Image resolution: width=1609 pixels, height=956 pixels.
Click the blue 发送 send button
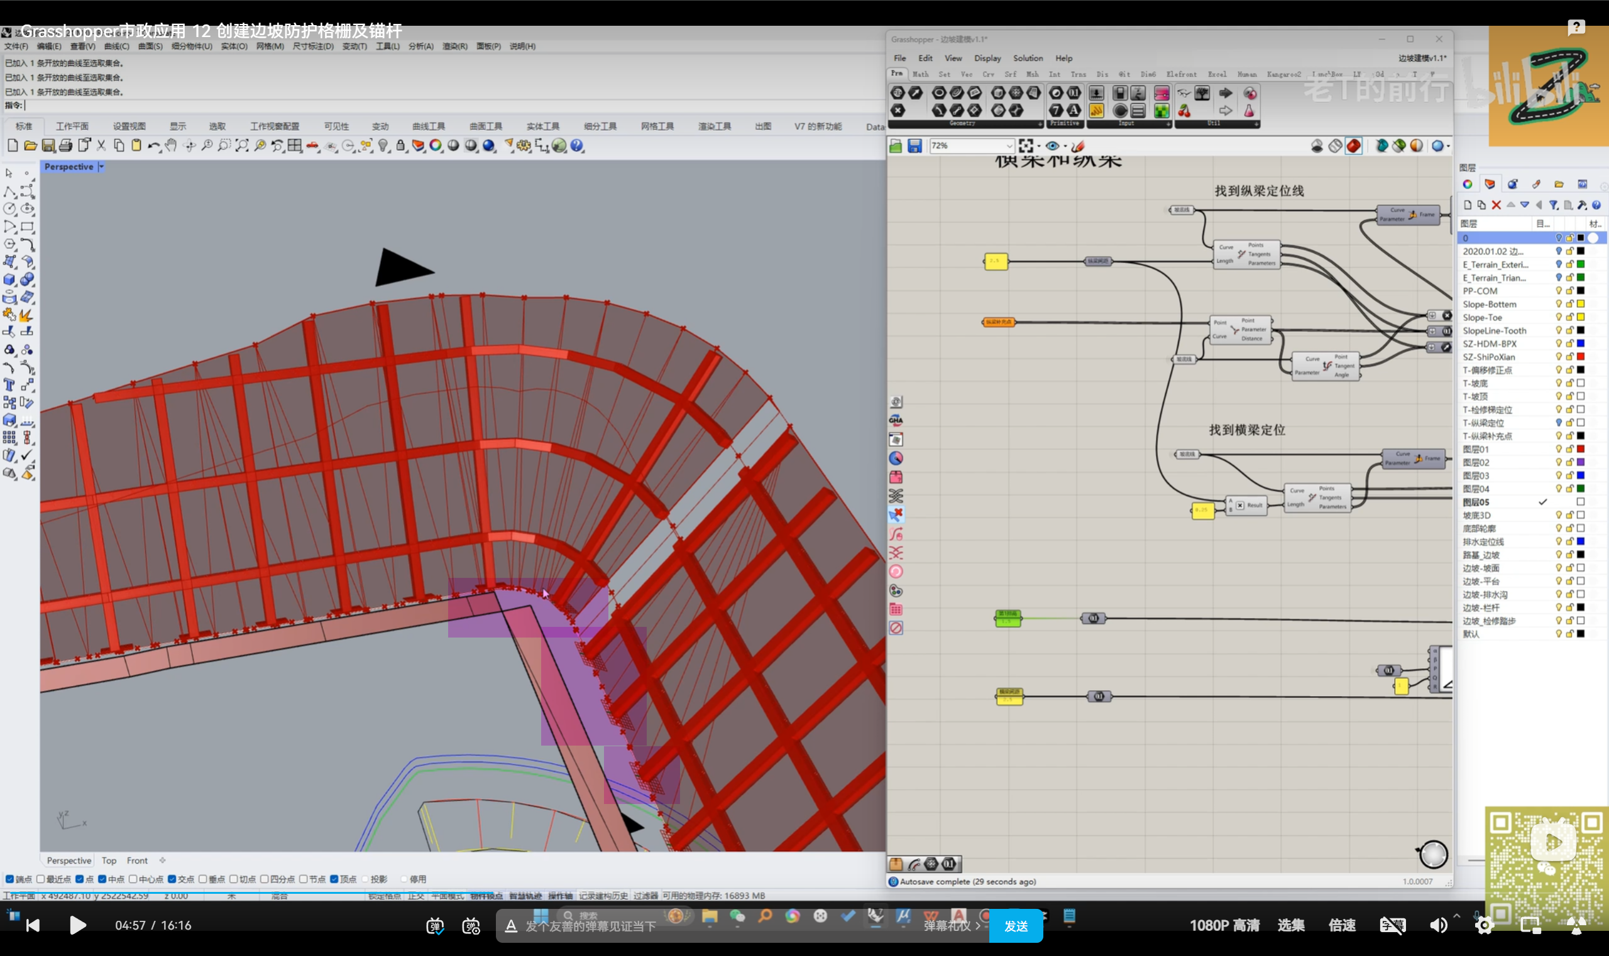pos(1016,926)
